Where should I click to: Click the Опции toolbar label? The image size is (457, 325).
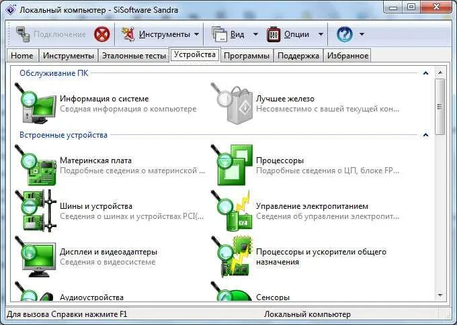click(x=296, y=34)
